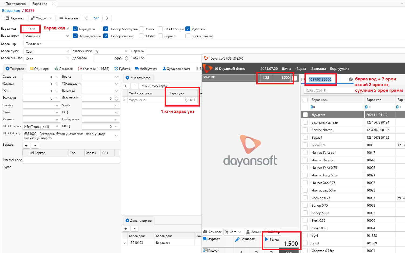Image resolution: width=405 pixels, height=253 pixels.
Task: Close the Бараа код tab
Action: tap(54, 4)
